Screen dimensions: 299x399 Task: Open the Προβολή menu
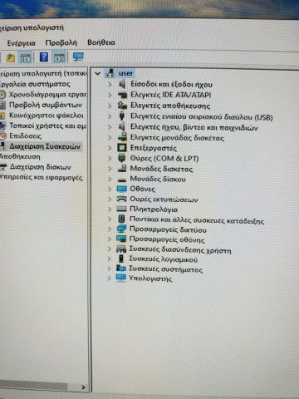pos(61,42)
